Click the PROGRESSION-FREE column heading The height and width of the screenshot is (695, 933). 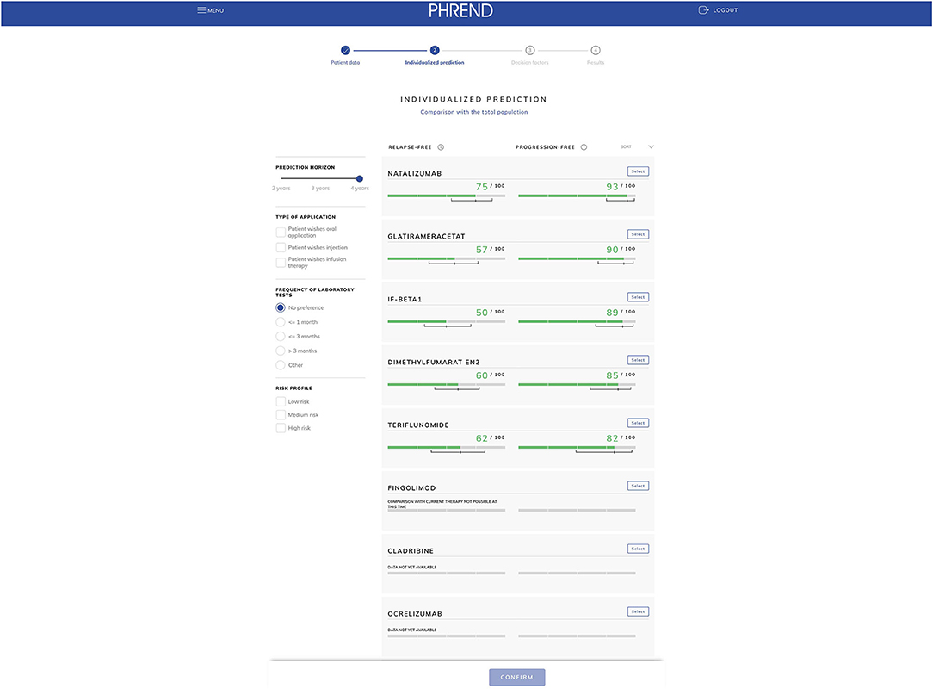545,147
